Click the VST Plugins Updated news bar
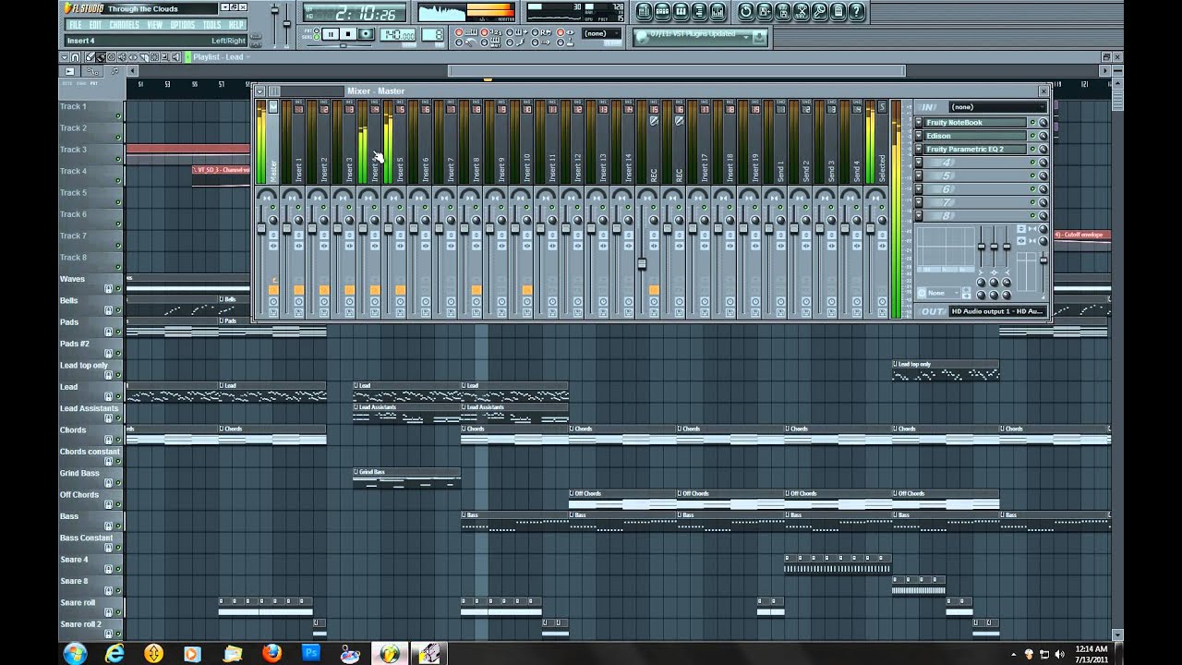1182x665 pixels. tap(700, 37)
